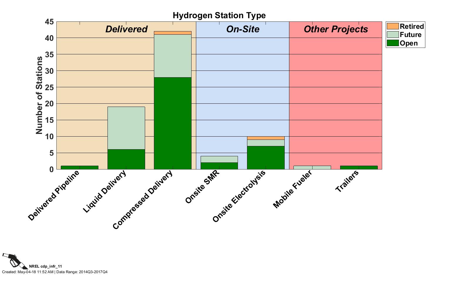
Task: Click the Future light green legend swatch
Action: click(393, 35)
